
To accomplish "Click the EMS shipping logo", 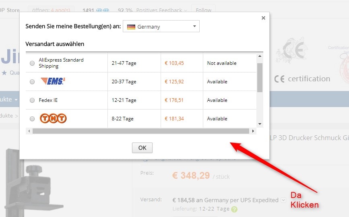I will tap(53, 82).
